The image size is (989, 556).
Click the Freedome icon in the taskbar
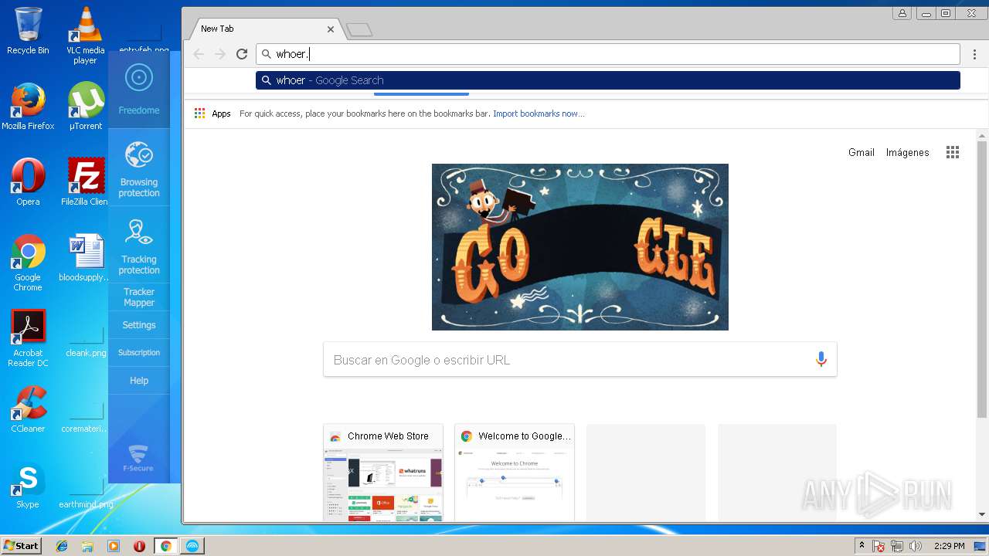[x=192, y=546]
